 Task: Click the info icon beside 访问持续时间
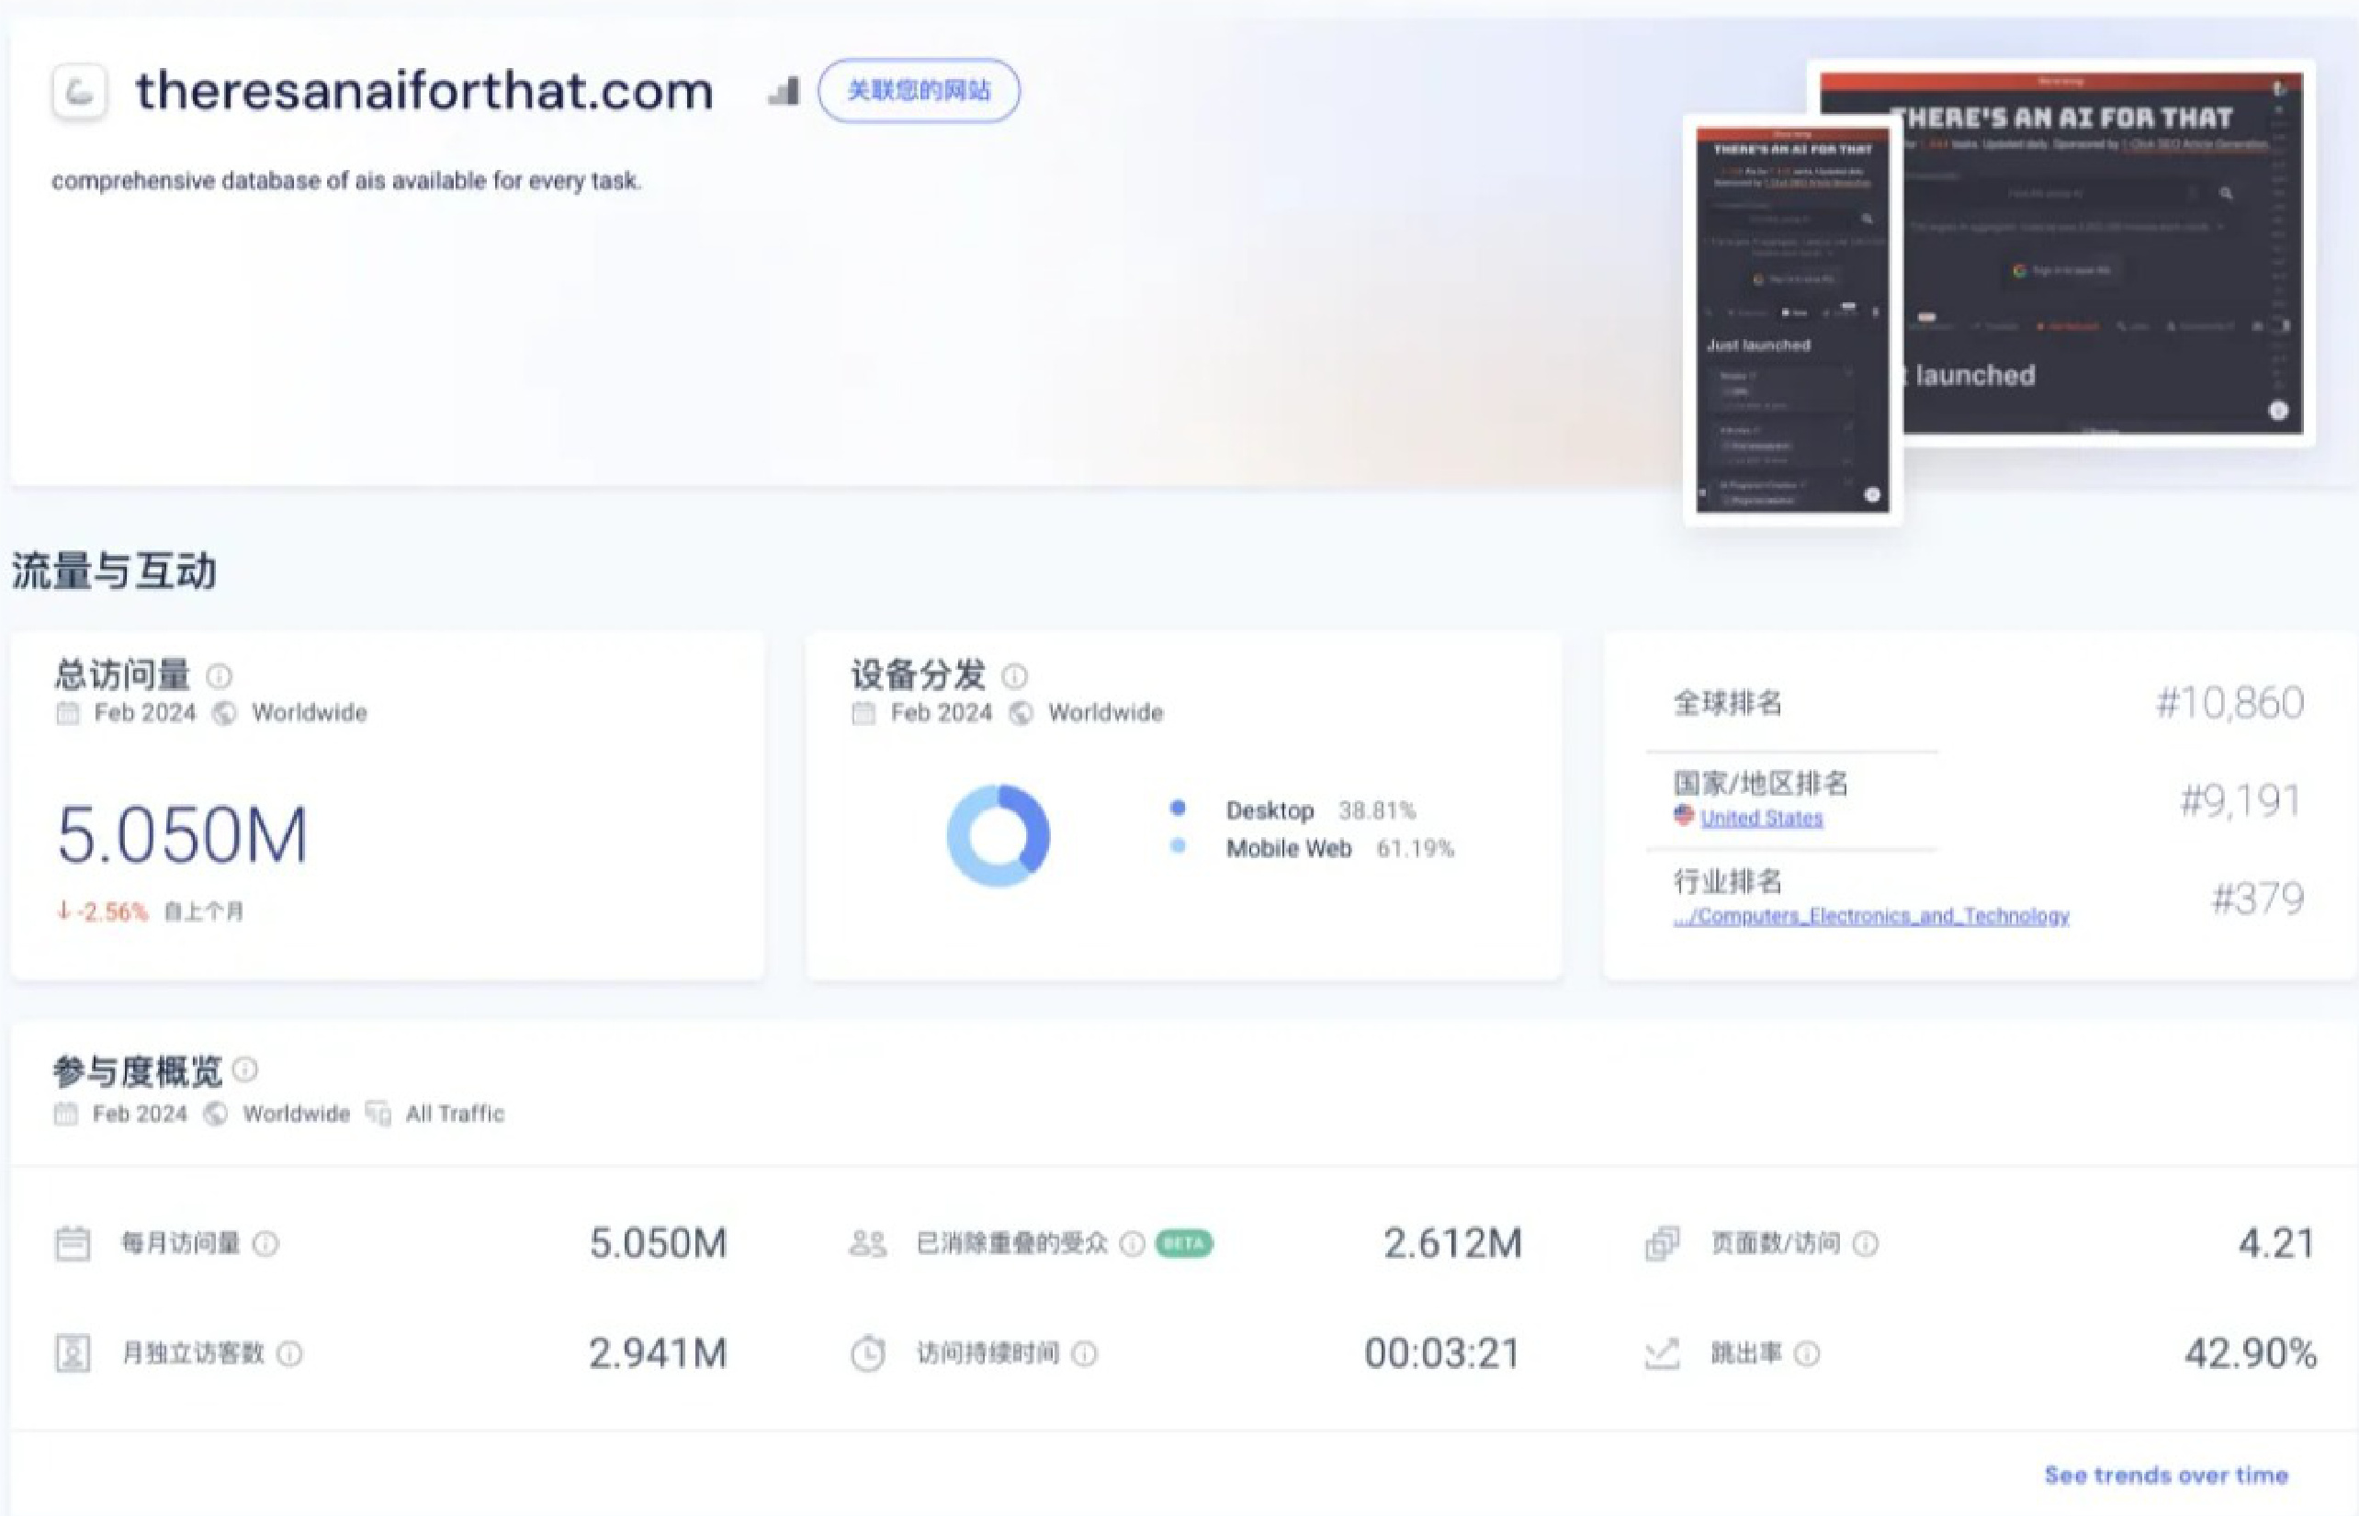tap(1084, 1354)
